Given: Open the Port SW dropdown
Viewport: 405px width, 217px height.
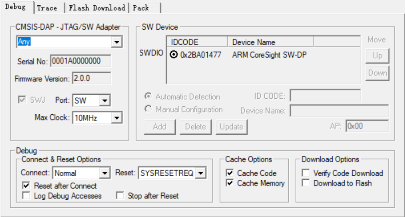Looking at the screenshot, I should tap(91, 101).
